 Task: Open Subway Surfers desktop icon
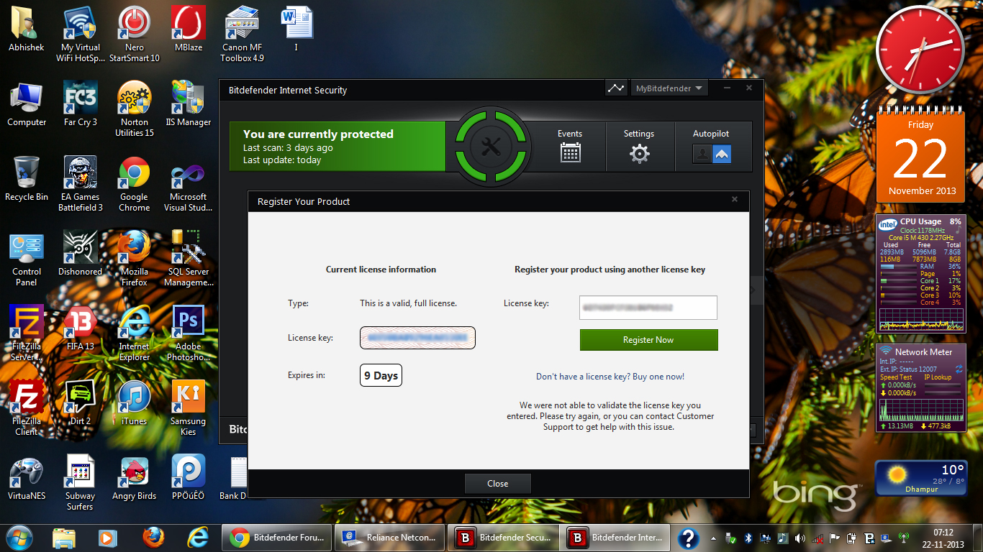[81, 482]
